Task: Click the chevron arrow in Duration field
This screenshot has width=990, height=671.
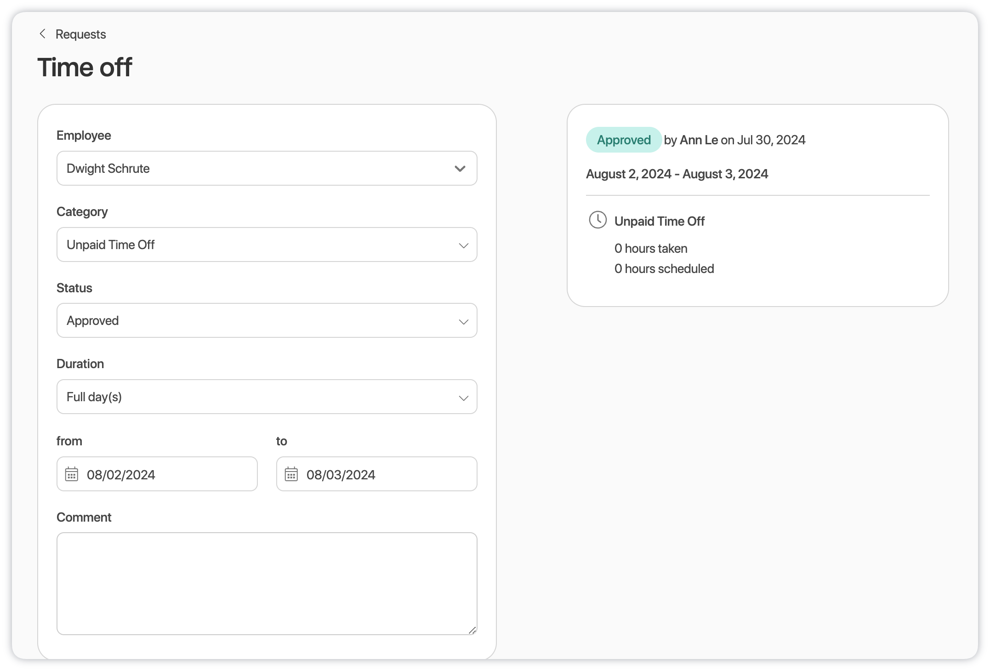Action: 463,398
